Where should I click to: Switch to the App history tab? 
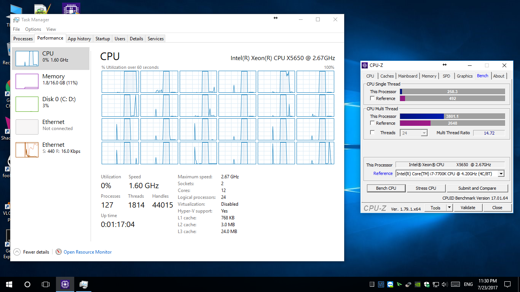click(x=79, y=39)
